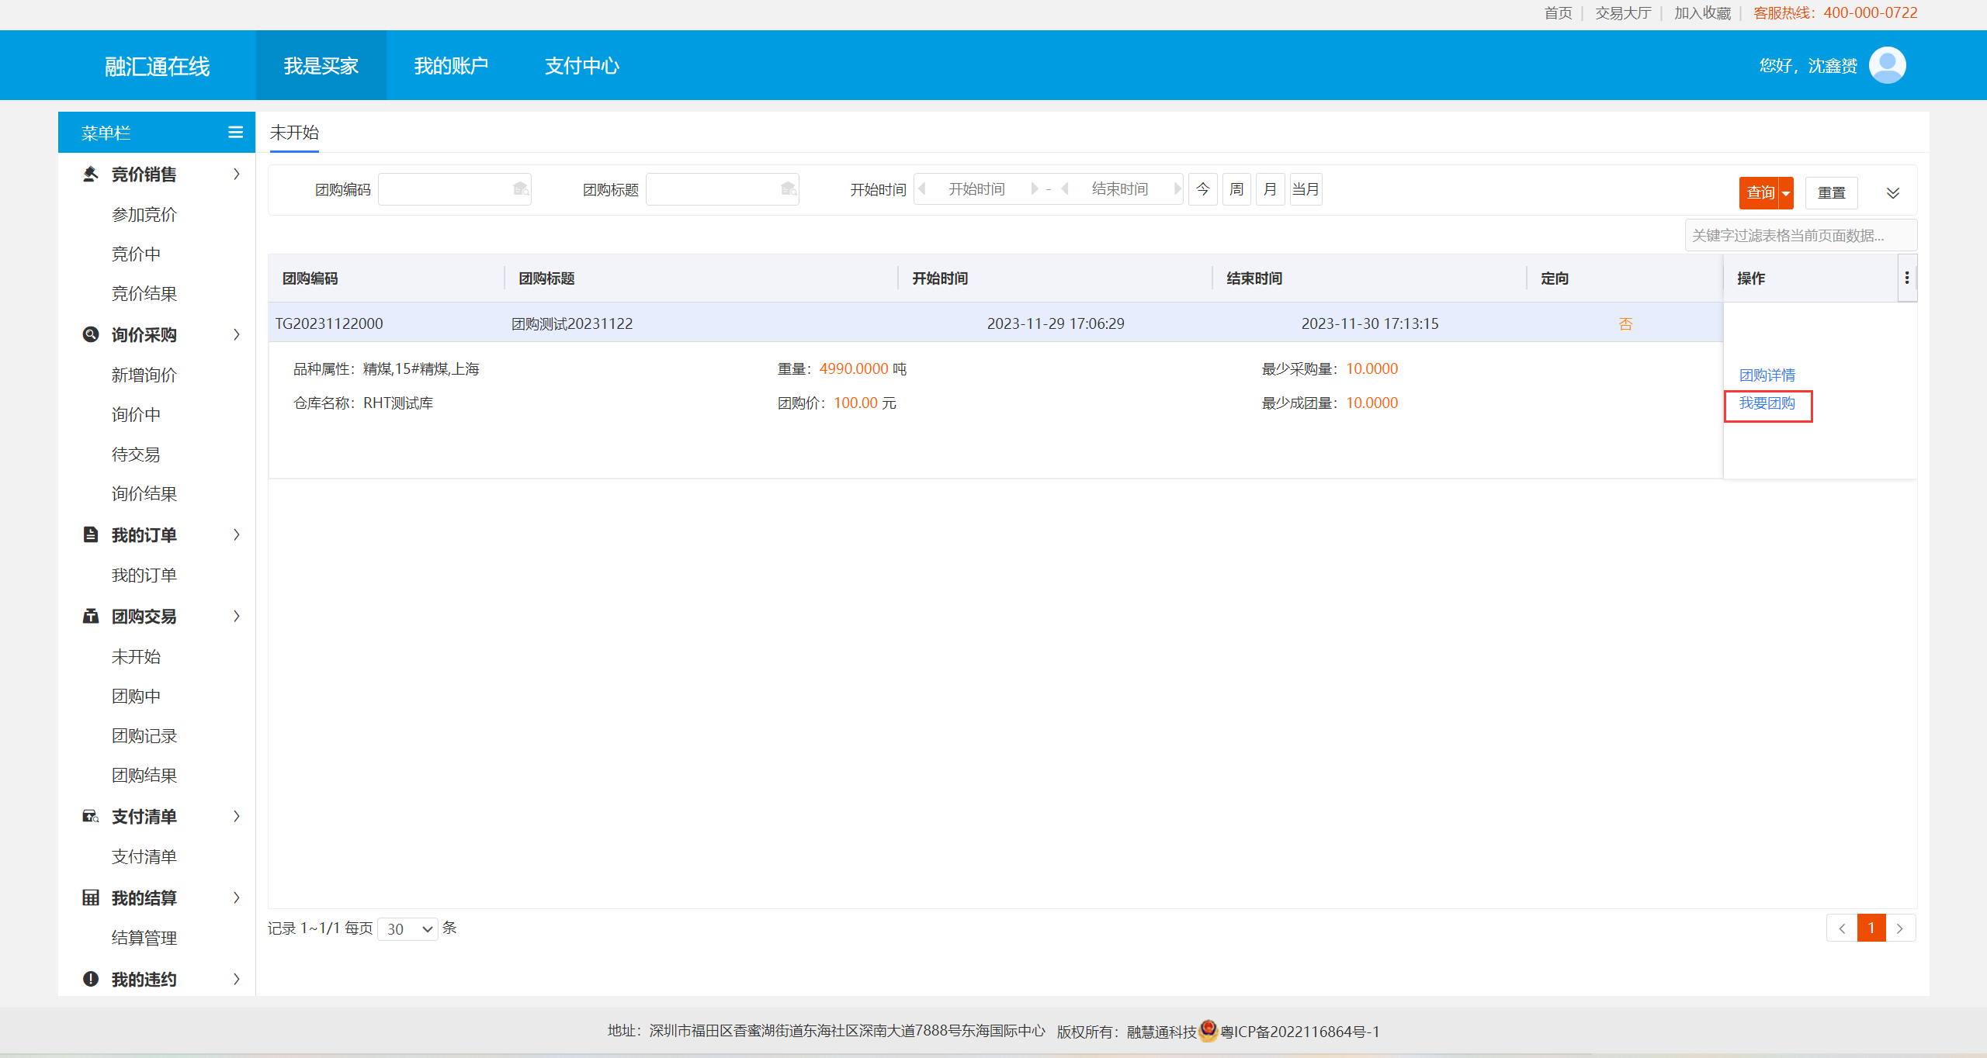Click the keyword filter input field
Screen dimensions: 1987x1058
click(x=1801, y=235)
